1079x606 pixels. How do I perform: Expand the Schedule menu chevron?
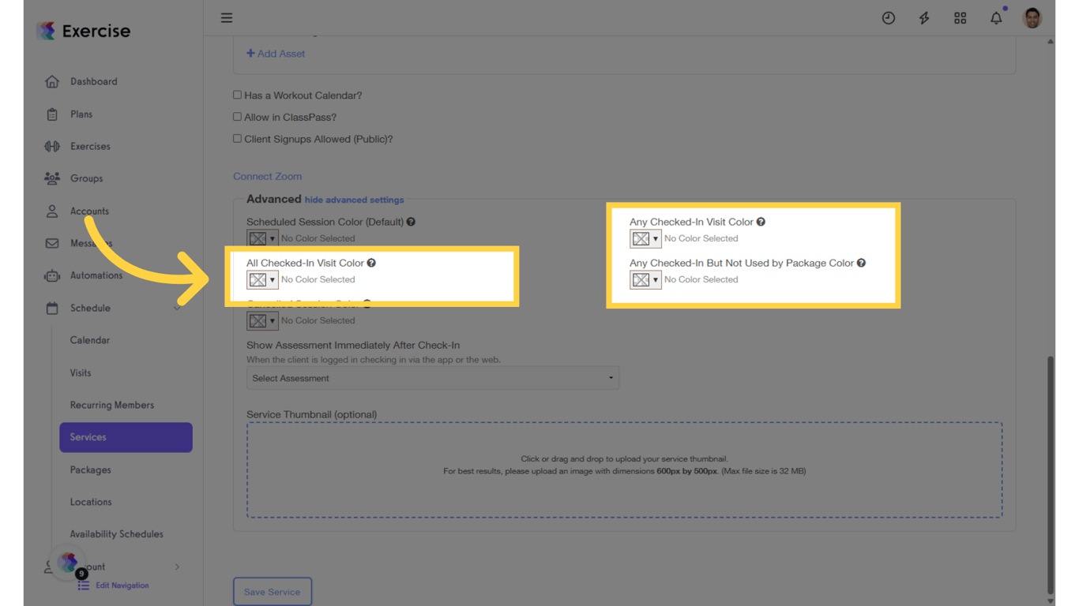pyautogui.click(x=177, y=308)
